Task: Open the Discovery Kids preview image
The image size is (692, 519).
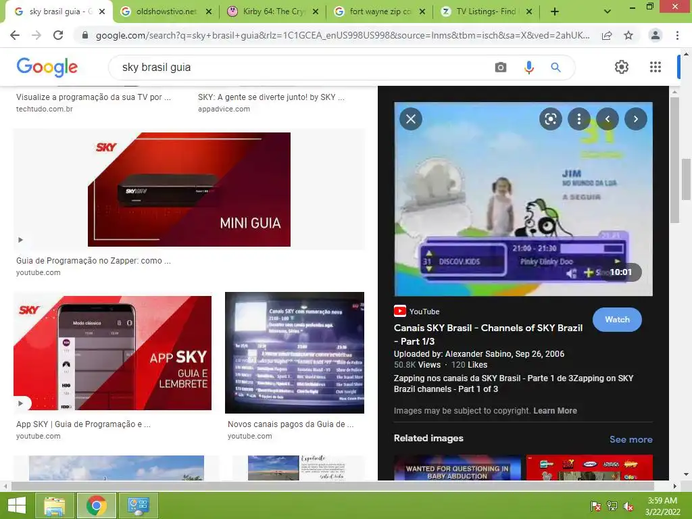Action: coord(524,199)
